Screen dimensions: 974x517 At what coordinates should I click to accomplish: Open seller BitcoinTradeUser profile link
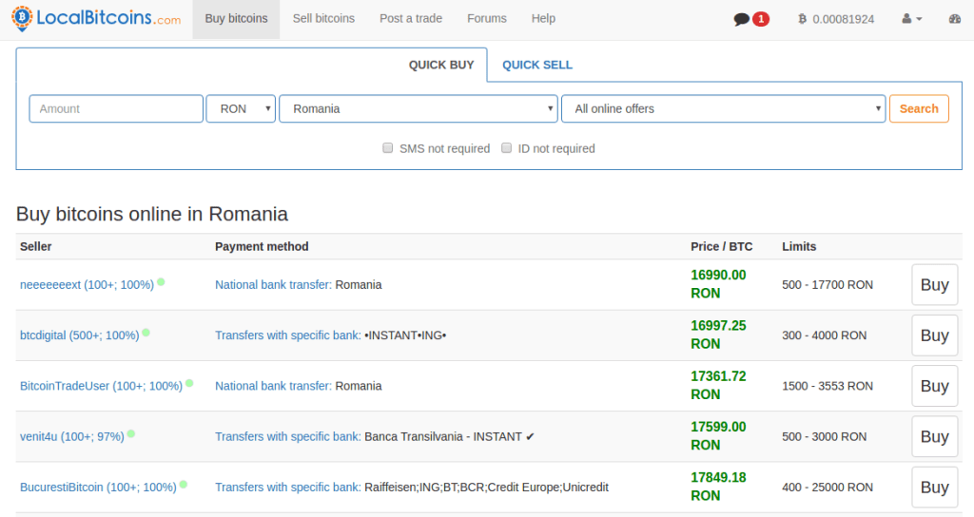(101, 386)
